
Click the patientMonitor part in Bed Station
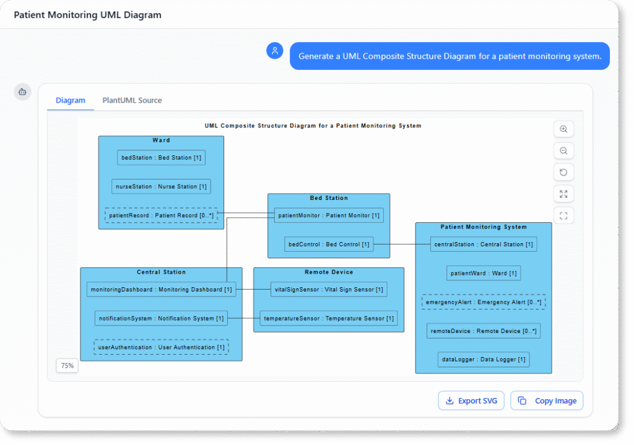[x=328, y=215]
